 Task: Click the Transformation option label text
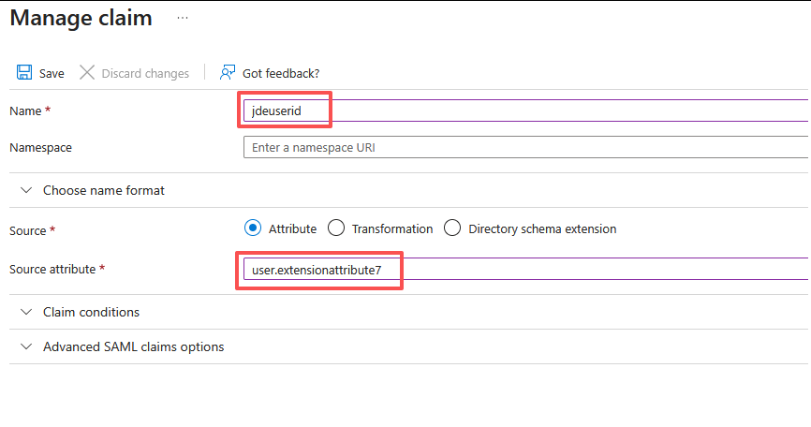[x=392, y=229]
